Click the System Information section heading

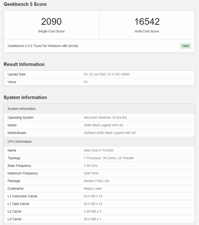point(25,97)
